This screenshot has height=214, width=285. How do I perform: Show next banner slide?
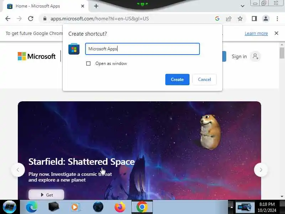[261, 170]
